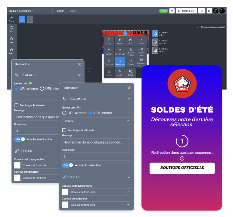Edit Mission 08 name pencil icon
The image size is (233, 217).
click(x=33, y=11)
